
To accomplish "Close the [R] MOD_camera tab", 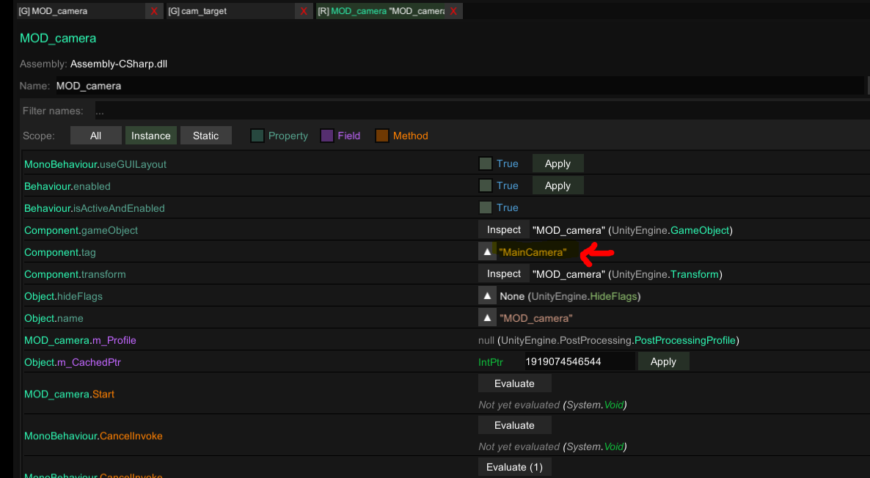I will (454, 11).
